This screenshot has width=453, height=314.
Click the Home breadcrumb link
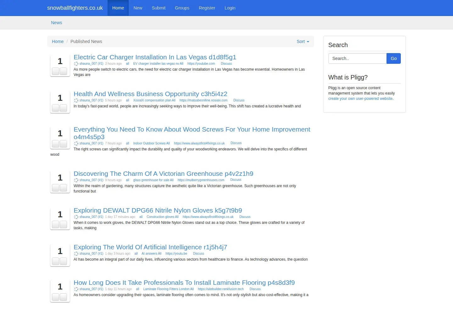click(58, 41)
